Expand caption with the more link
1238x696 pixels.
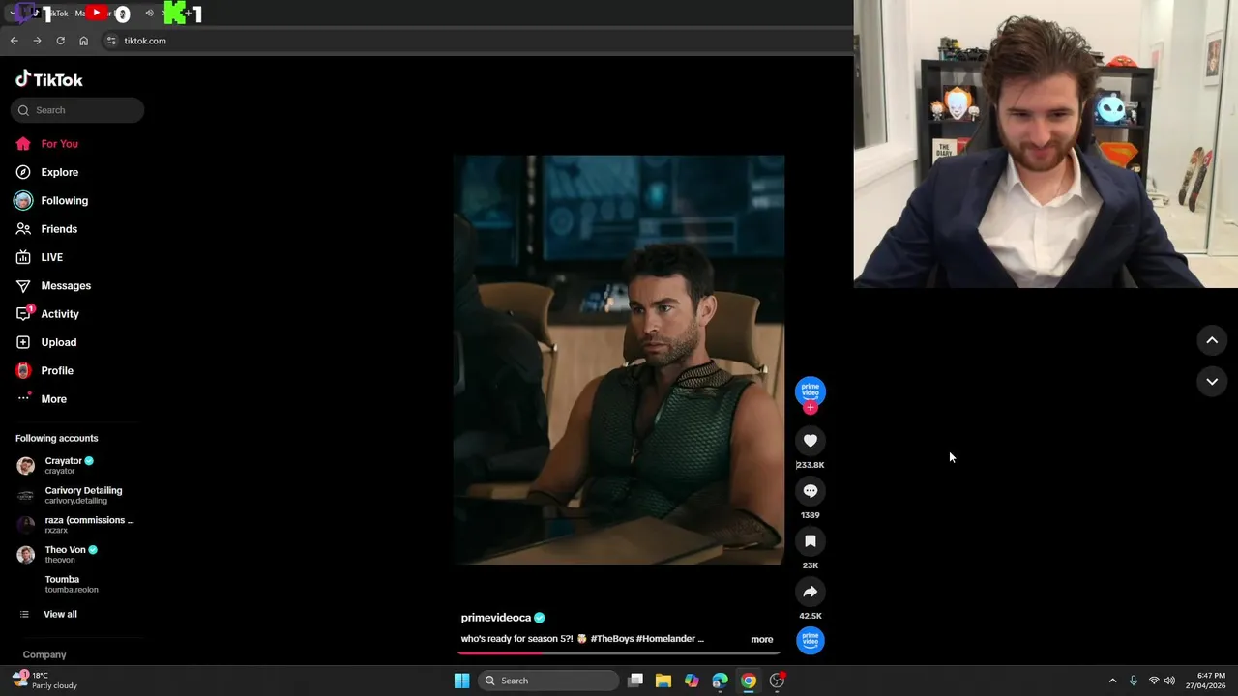(x=762, y=639)
